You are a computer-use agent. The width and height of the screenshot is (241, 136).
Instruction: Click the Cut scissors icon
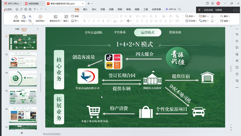30,16
